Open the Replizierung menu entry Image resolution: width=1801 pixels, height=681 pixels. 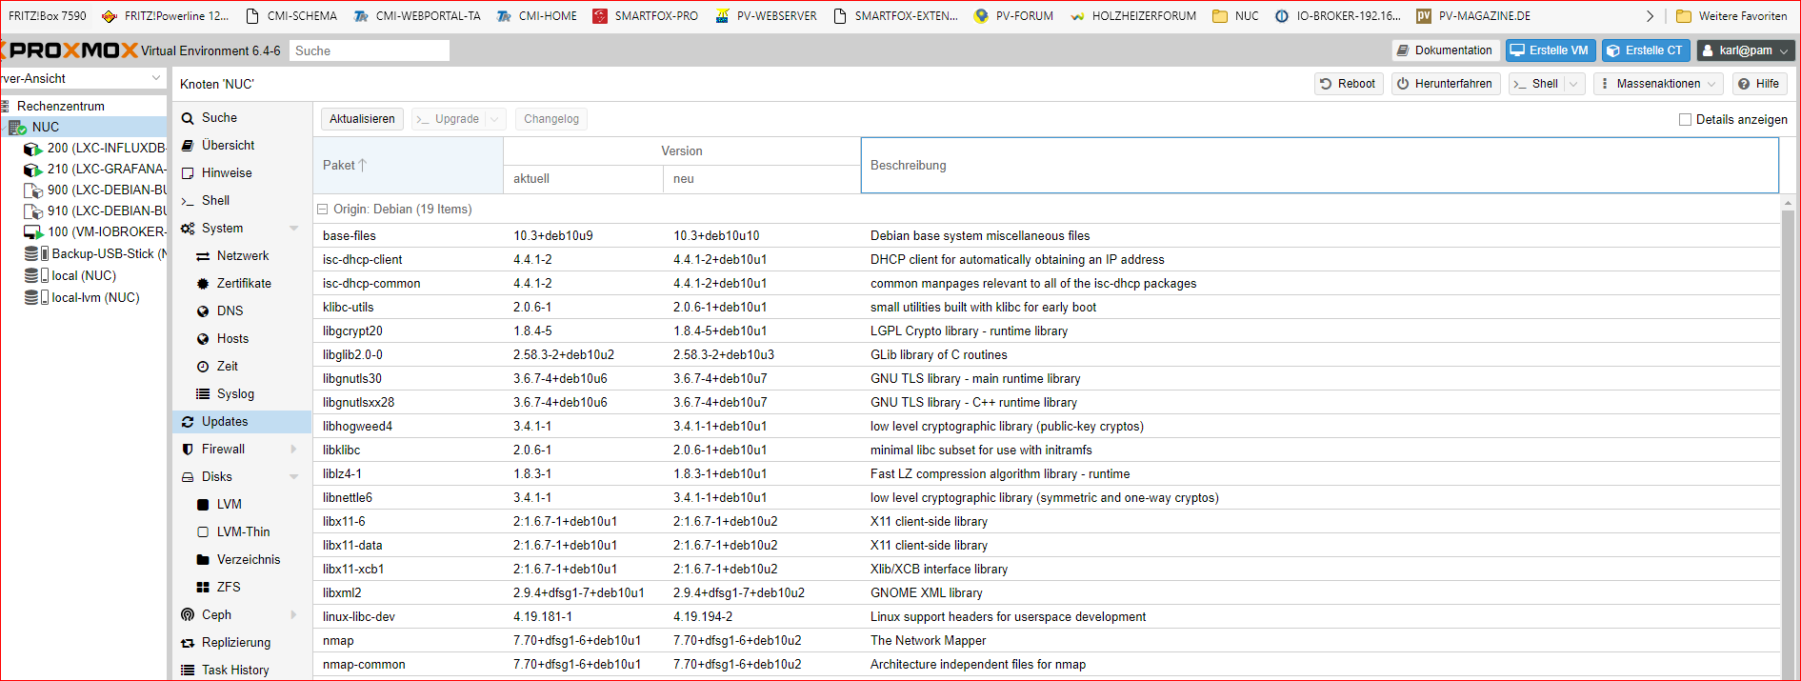coord(242,643)
